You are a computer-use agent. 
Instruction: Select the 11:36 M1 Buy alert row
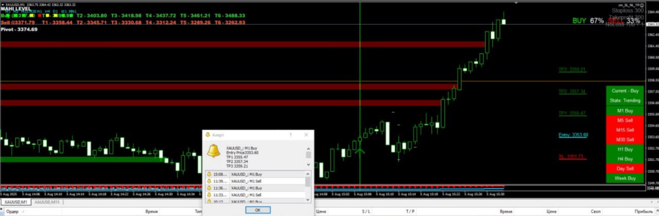point(255,188)
